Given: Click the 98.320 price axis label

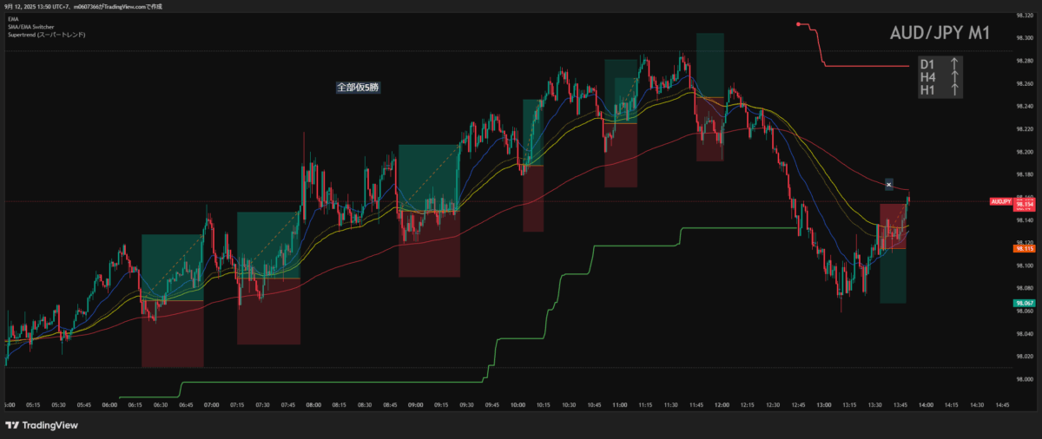Looking at the screenshot, I should [1025, 16].
